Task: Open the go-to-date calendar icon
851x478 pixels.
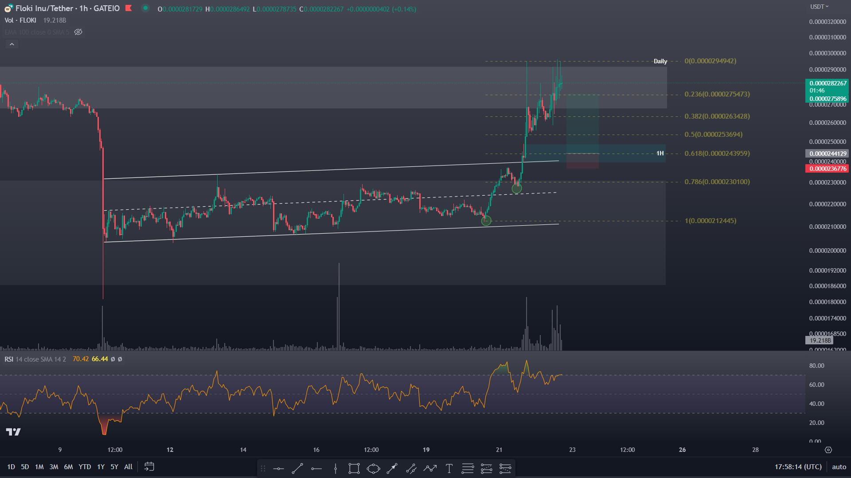Action: point(149,466)
